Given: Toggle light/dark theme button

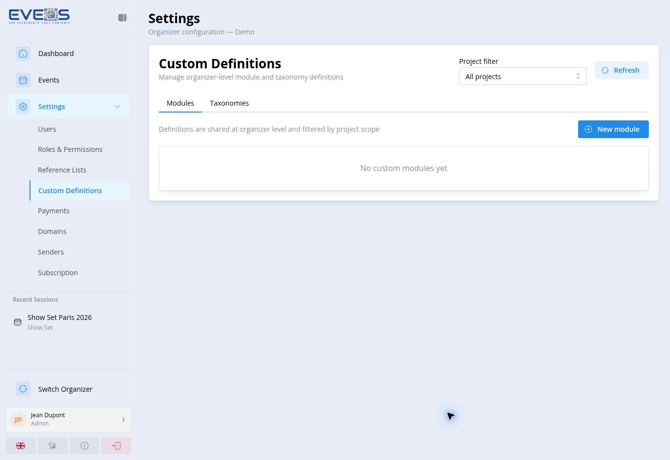Looking at the screenshot, I should (x=53, y=446).
